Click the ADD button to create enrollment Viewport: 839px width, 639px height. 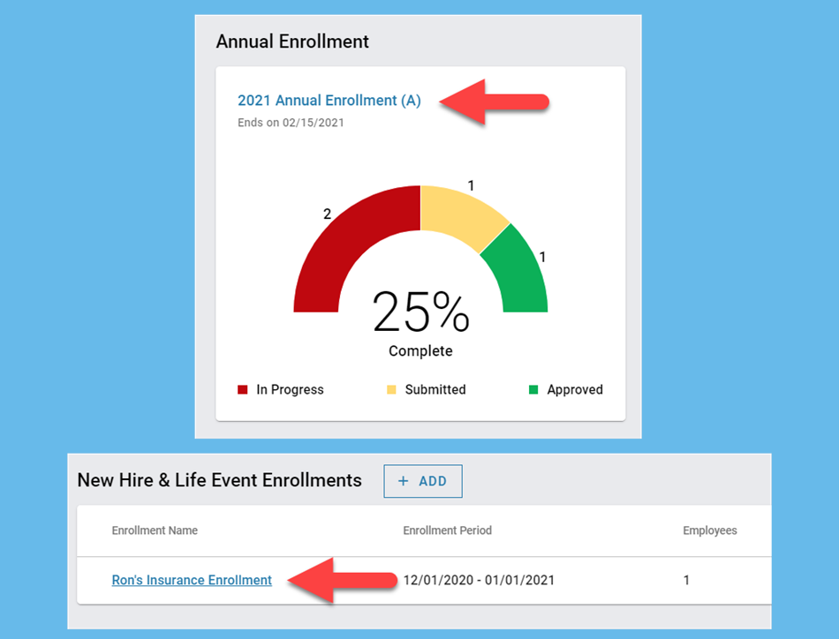pyautogui.click(x=423, y=481)
